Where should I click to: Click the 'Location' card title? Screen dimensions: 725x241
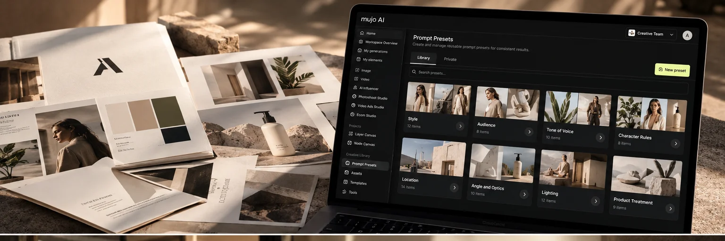[410, 180]
